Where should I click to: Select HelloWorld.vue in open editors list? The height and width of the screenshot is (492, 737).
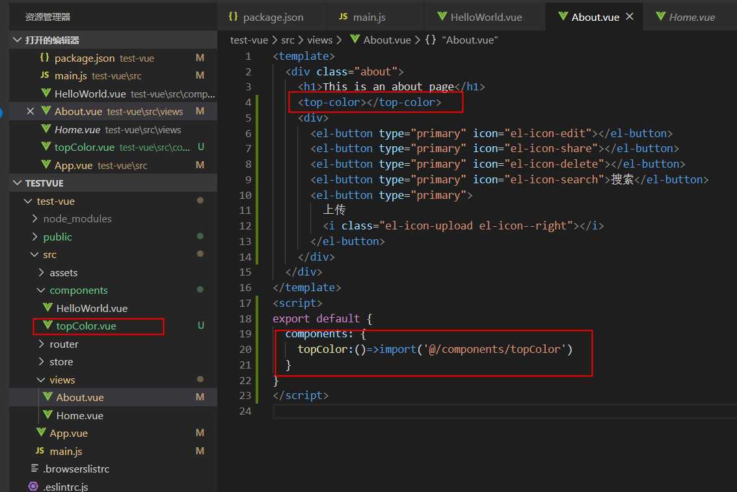click(x=113, y=94)
